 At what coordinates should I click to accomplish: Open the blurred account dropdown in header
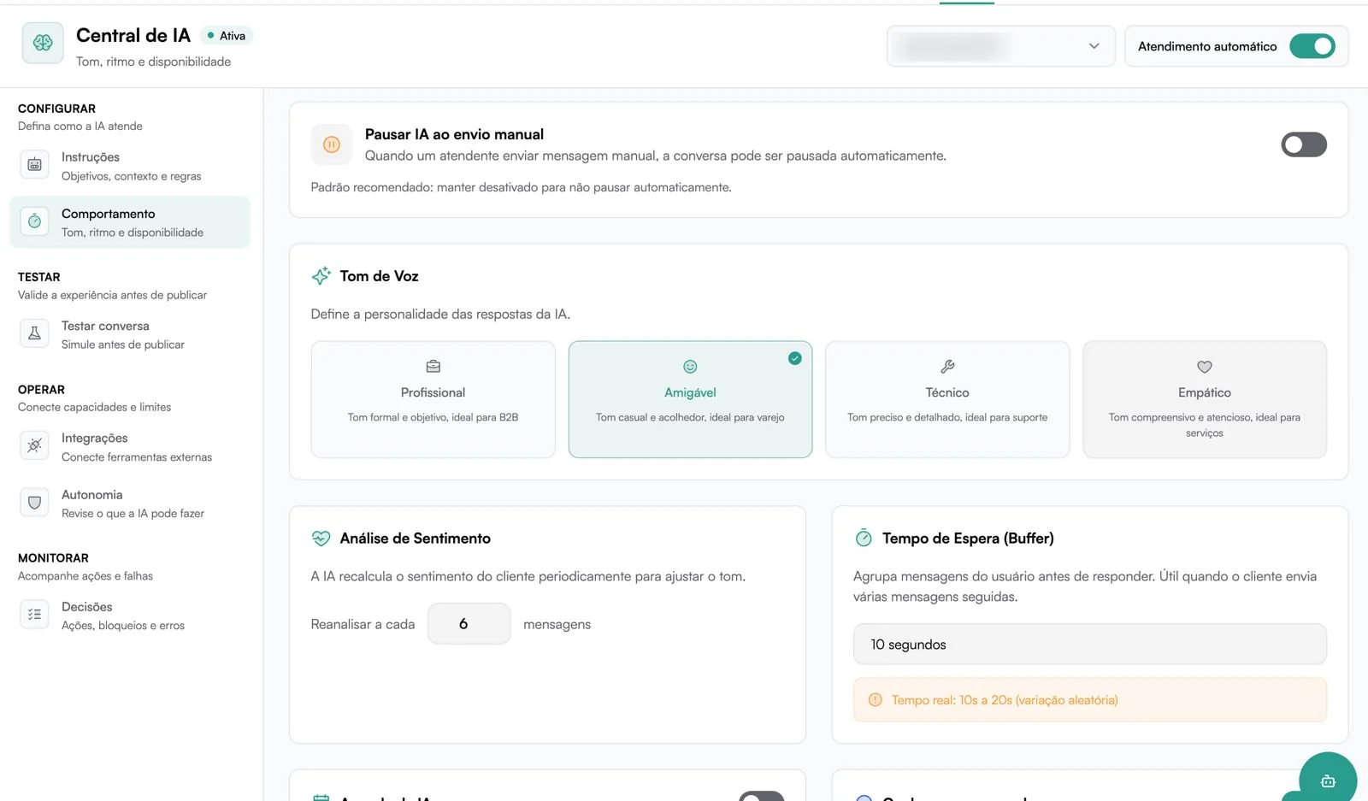tap(1001, 46)
